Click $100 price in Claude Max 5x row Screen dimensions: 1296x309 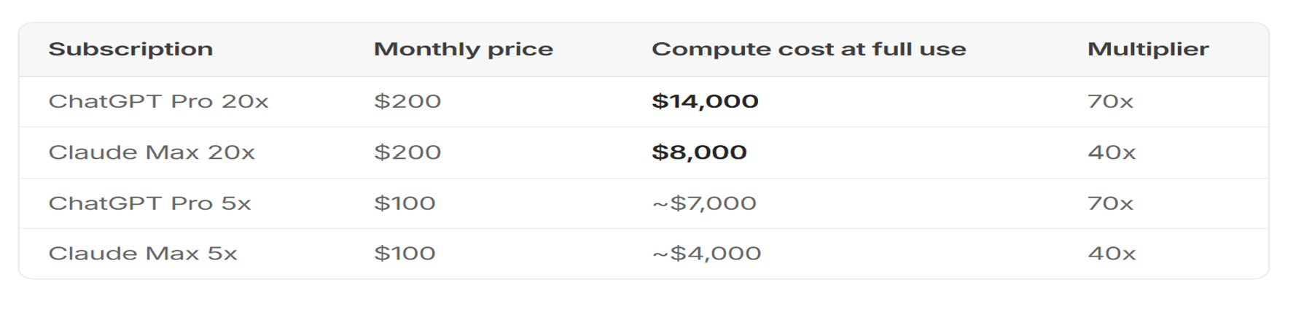click(405, 254)
